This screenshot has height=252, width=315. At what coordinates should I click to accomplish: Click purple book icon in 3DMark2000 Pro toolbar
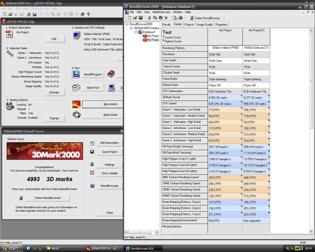[83, 14]
